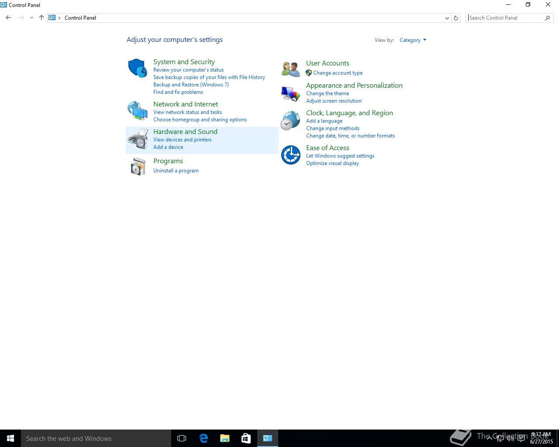
Task: Click the Control Panel taskbar button
Action: [268, 438]
